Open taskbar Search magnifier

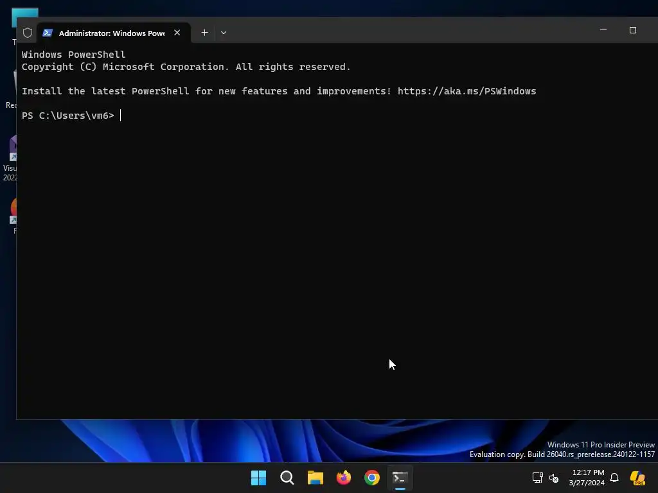[x=287, y=478]
